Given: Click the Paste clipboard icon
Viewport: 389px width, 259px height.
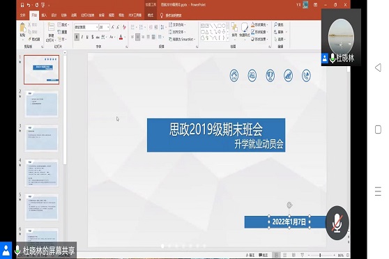Looking at the screenshot, I should [22, 28].
